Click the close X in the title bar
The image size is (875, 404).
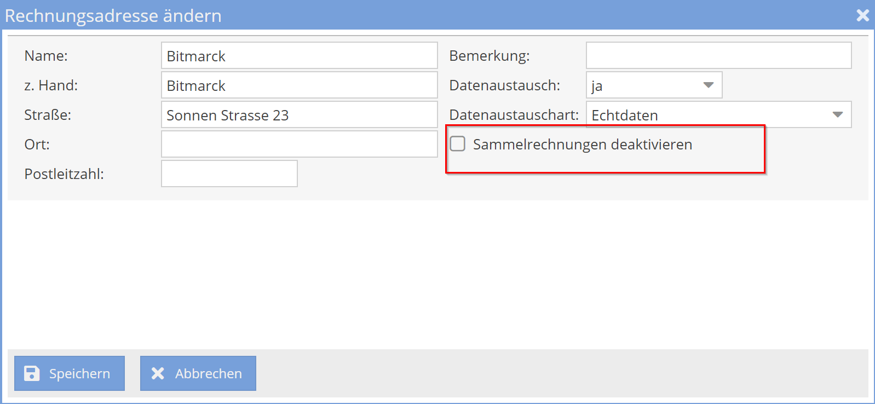[x=864, y=16]
